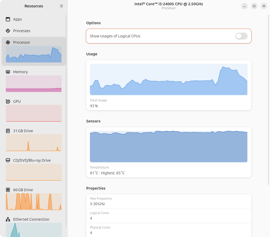The height and width of the screenshot is (237, 270).
Task: Click the Max Frequency property row
Action: click(169, 201)
